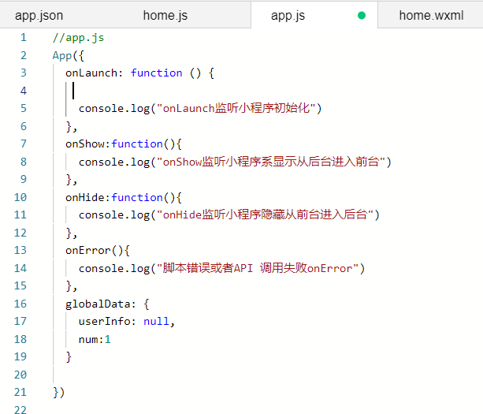Click the closing brace on line 19
483x414 pixels.
click(x=69, y=357)
